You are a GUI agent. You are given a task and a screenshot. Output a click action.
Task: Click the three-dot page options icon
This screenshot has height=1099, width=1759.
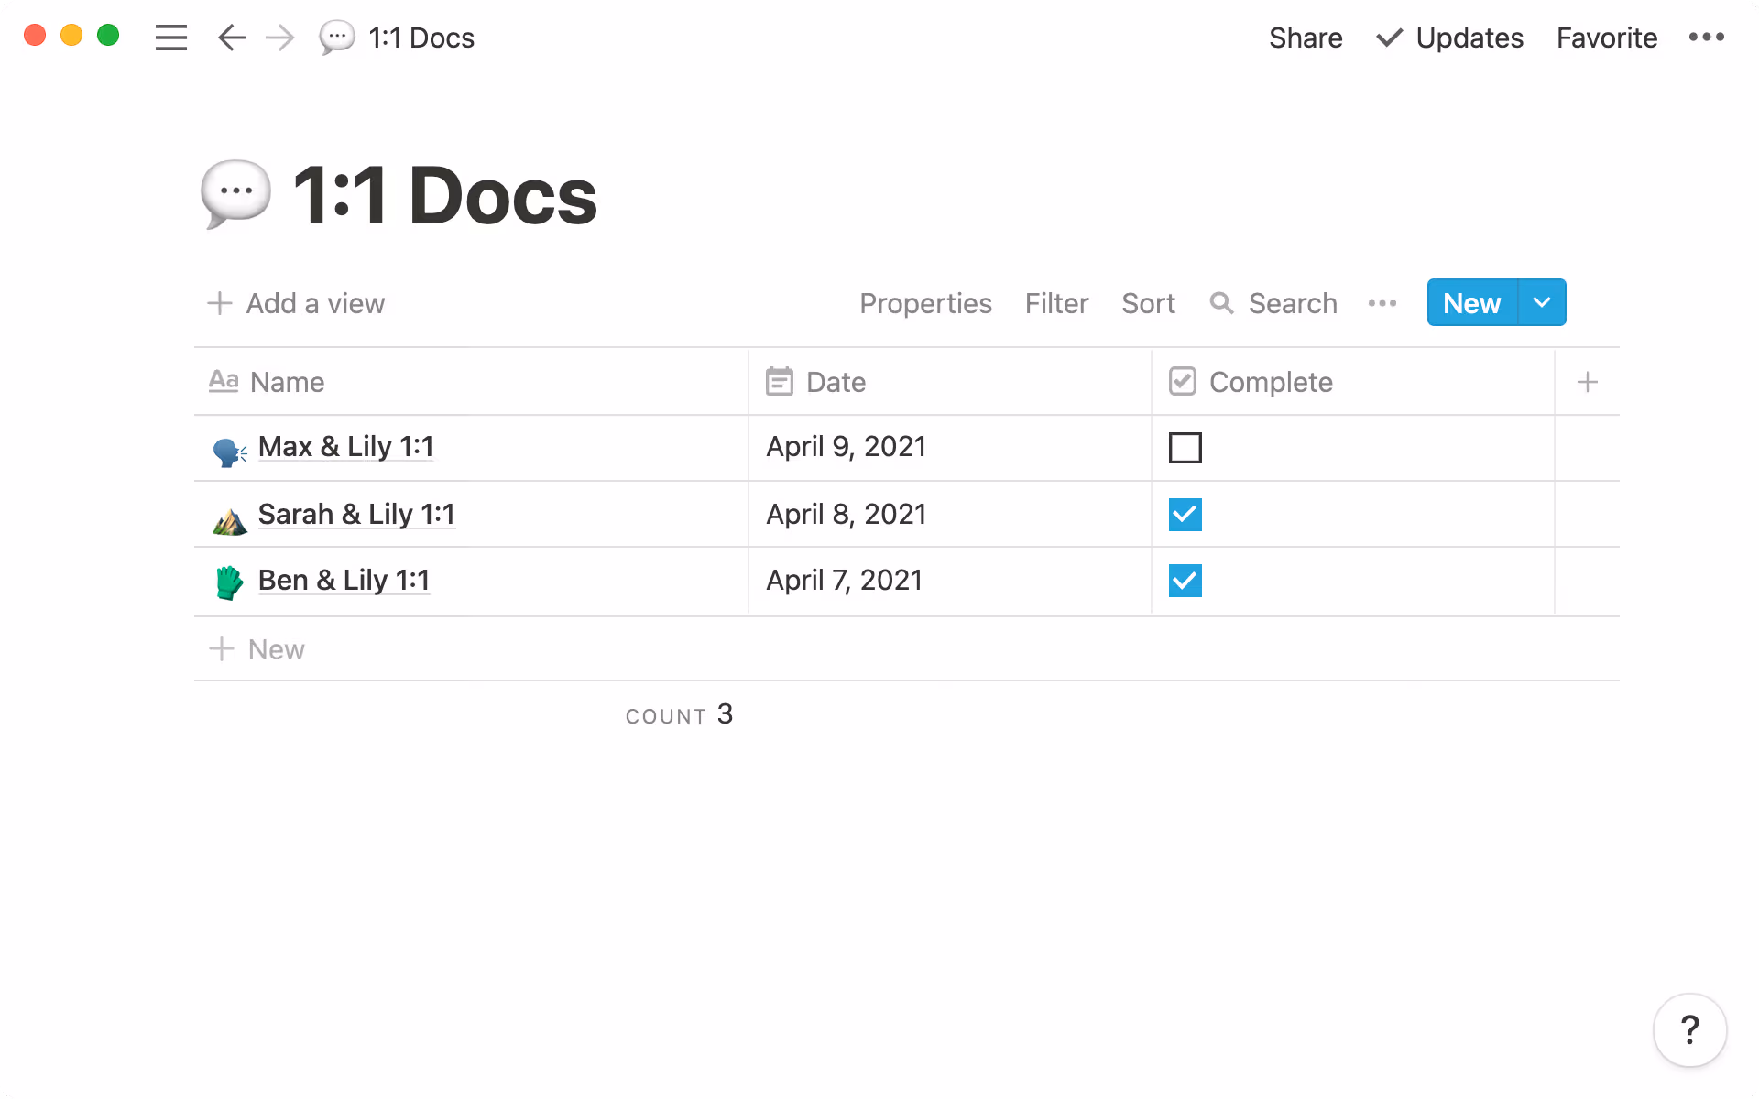(1706, 38)
